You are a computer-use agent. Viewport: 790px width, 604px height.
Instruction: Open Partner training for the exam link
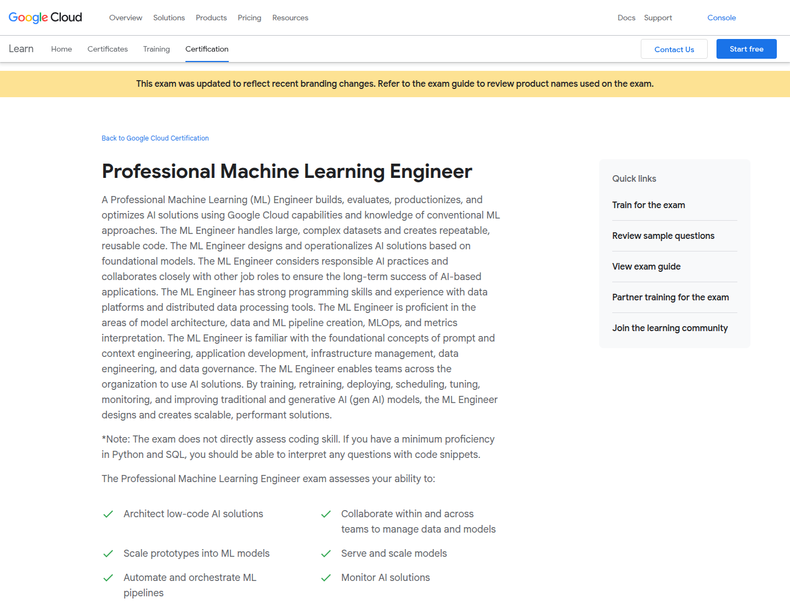[x=670, y=297]
